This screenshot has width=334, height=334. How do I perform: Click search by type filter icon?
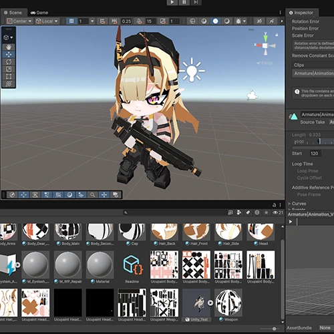point(239,212)
